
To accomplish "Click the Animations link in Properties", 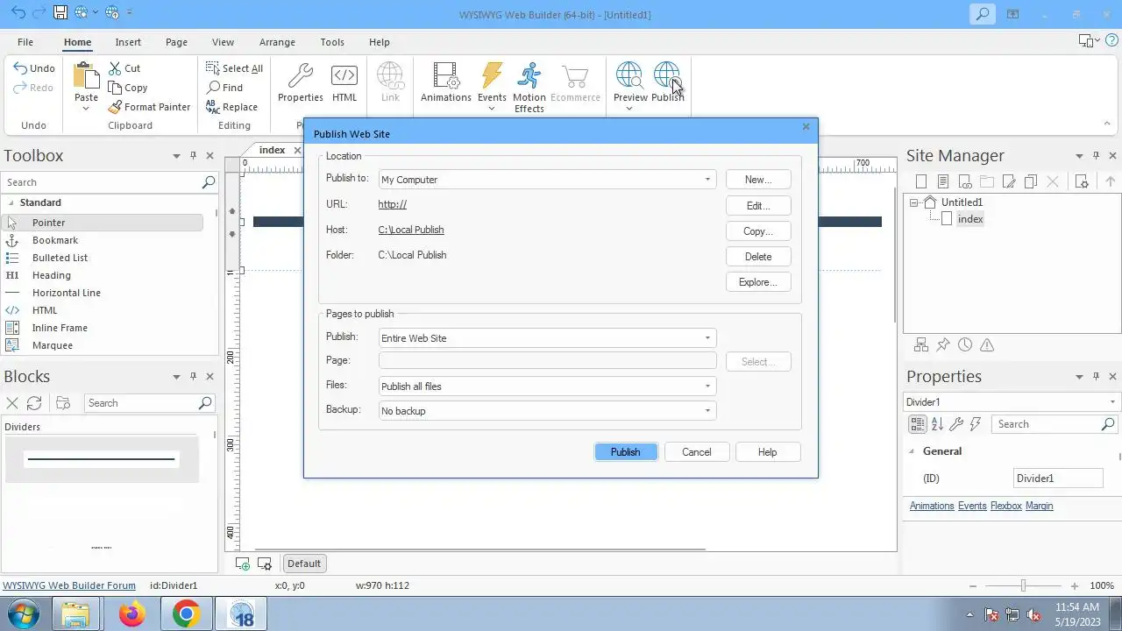I will (x=932, y=506).
